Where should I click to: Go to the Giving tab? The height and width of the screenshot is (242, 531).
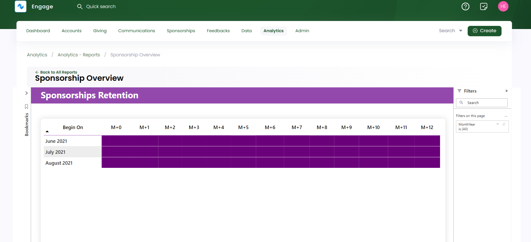click(100, 31)
